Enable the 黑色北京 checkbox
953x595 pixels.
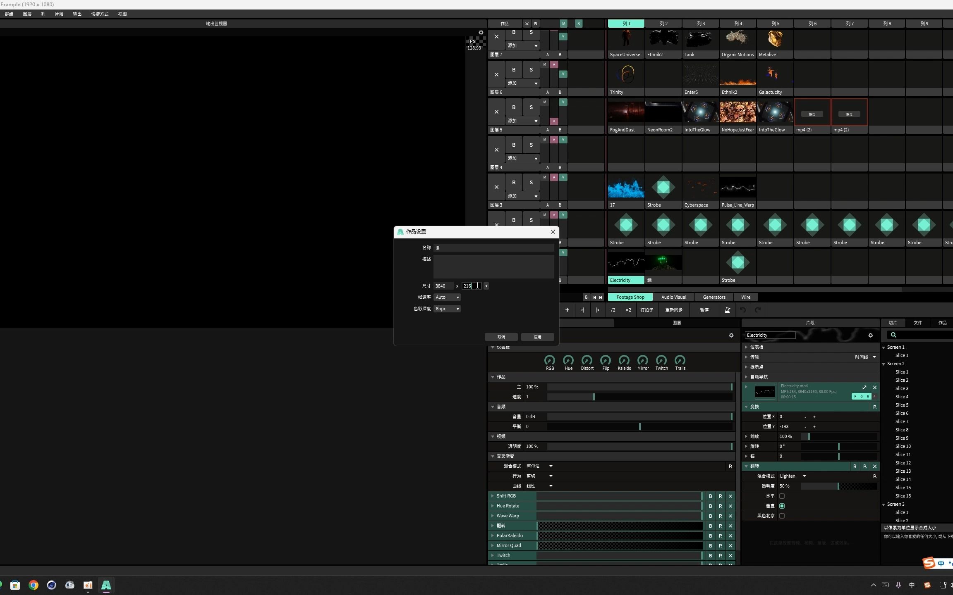click(x=782, y=516)
